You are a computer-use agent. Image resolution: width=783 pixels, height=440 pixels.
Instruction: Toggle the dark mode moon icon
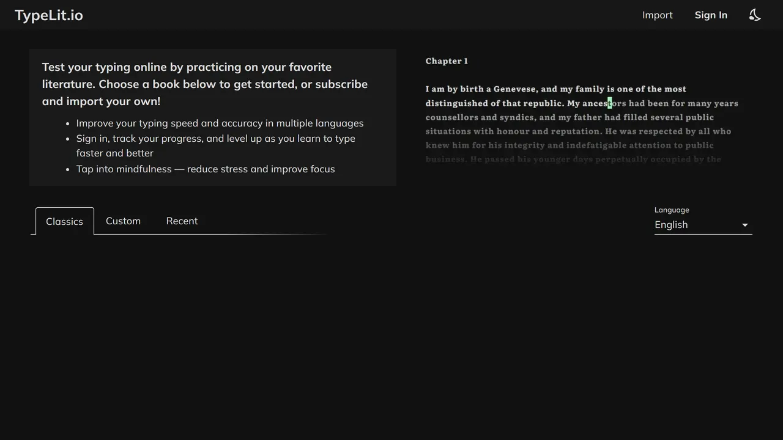(755, 15)
